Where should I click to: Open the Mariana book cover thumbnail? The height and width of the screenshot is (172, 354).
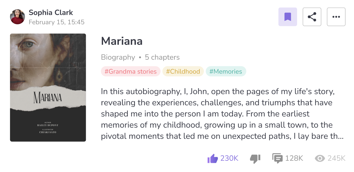tap(48, 87)
